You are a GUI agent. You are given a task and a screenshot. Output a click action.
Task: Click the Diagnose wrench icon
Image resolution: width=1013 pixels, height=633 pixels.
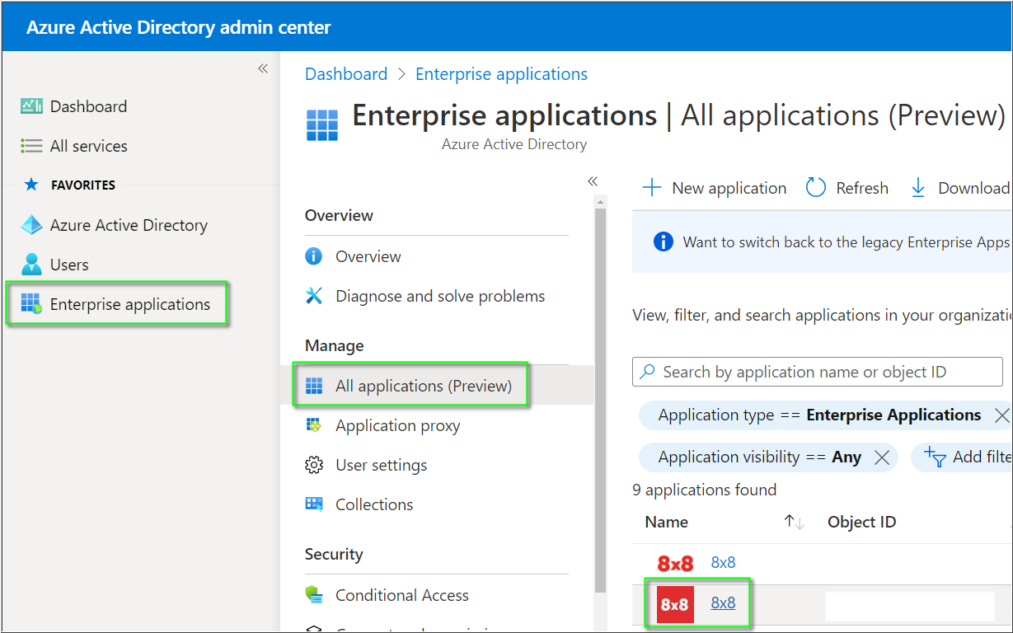point(314,296)
